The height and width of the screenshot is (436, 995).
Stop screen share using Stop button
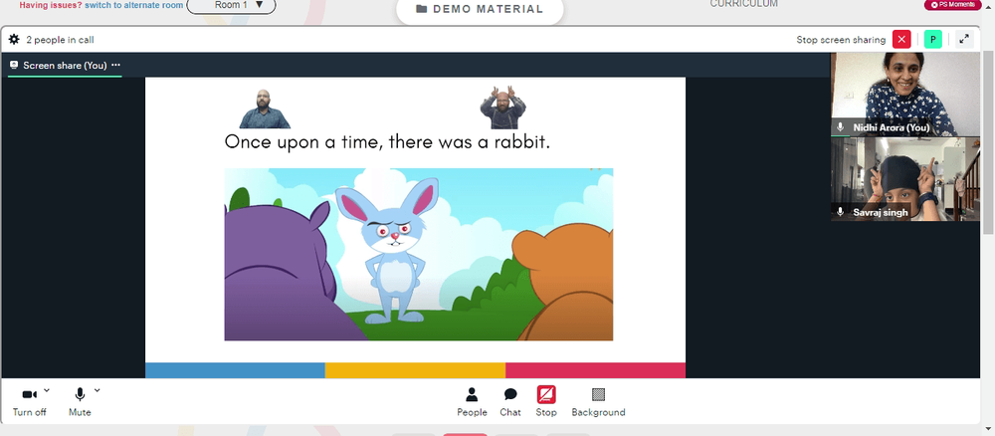[545, 402]
